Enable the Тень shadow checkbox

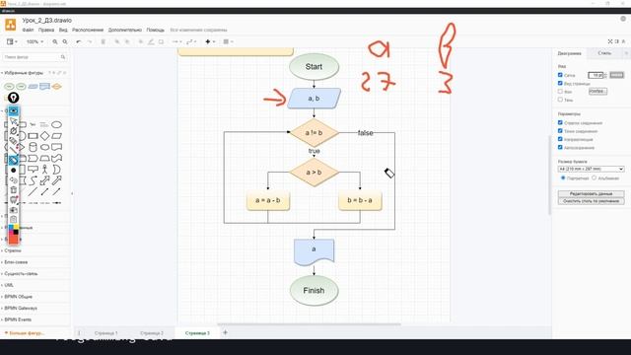click(x=560, y=100)
